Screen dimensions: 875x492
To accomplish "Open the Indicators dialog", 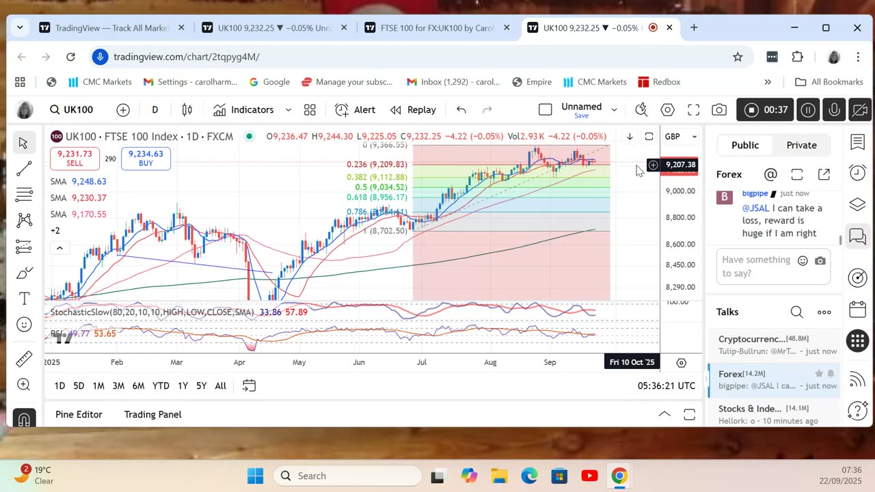I will [x=243, y=110].
